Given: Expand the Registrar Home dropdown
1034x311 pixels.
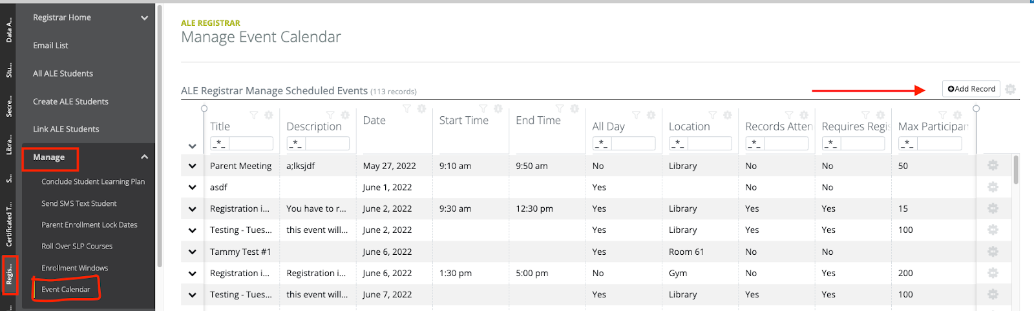Looking at the screenshot, I should [145, 17].
